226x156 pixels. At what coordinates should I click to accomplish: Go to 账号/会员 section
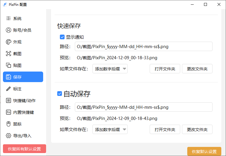[x=23, y=30]
